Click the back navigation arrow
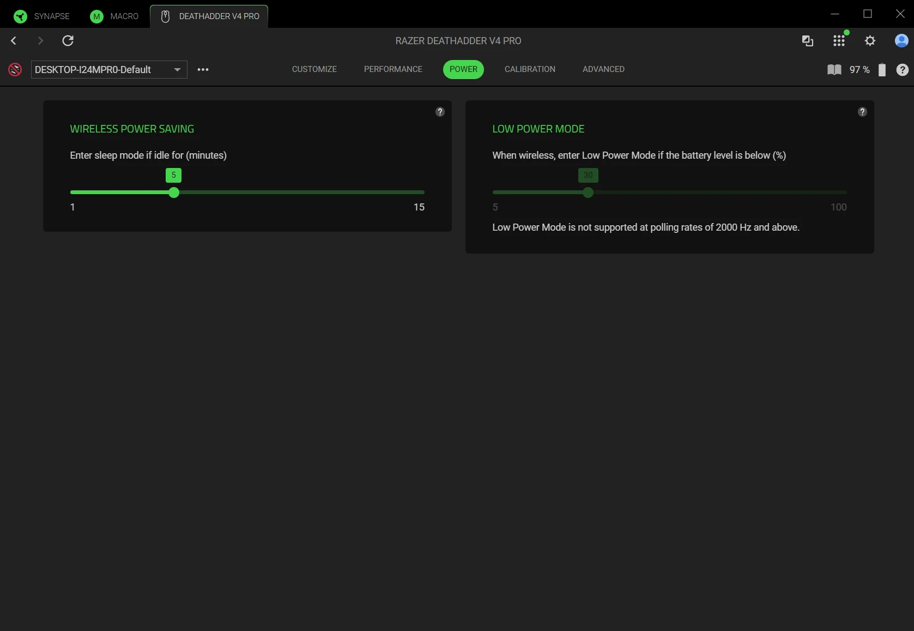 (14, 41)
